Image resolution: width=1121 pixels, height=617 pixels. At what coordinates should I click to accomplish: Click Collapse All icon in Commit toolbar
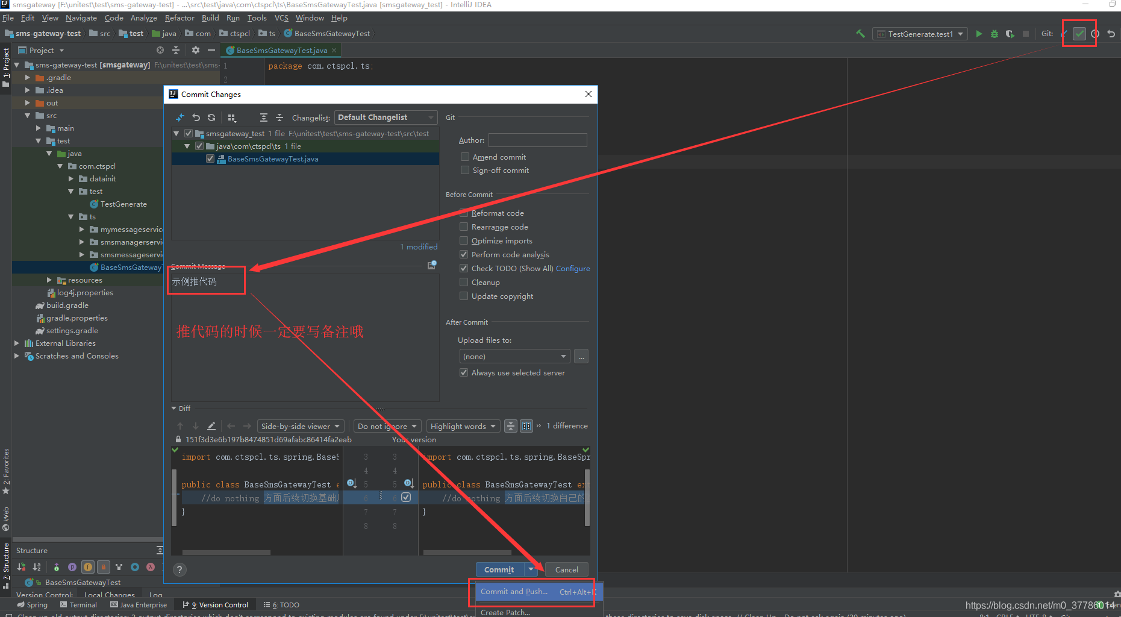tap(279, 117)
